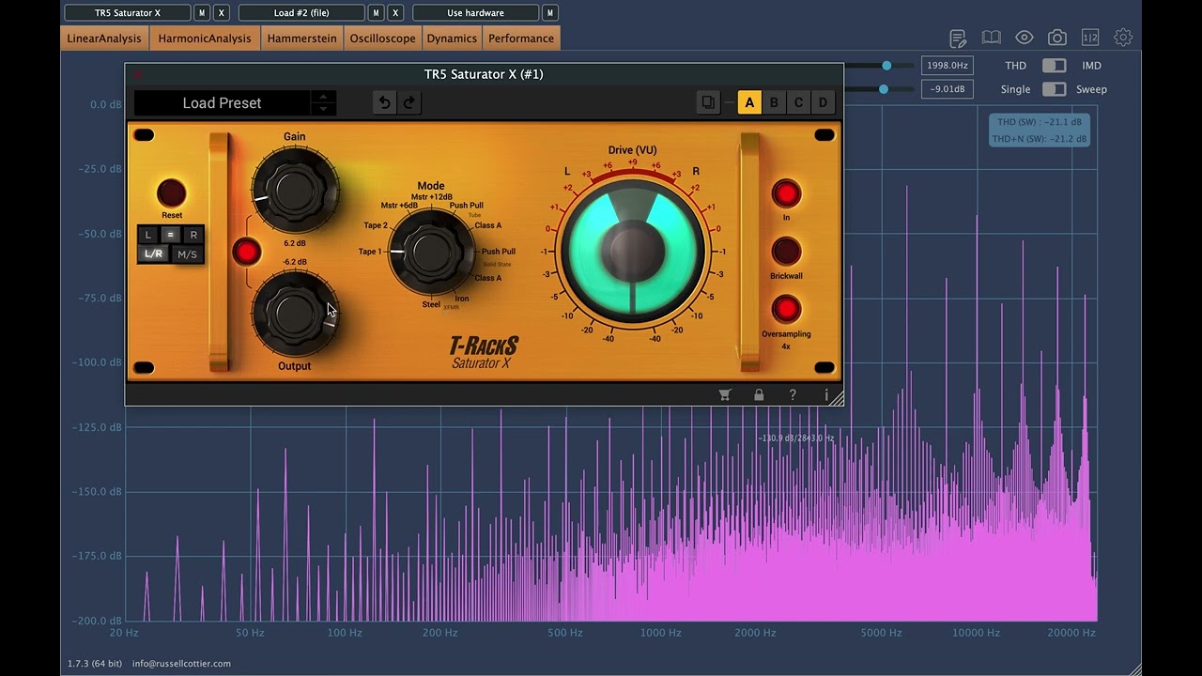Select the R channel button
1202x676 pixels.
coord(193,235)
